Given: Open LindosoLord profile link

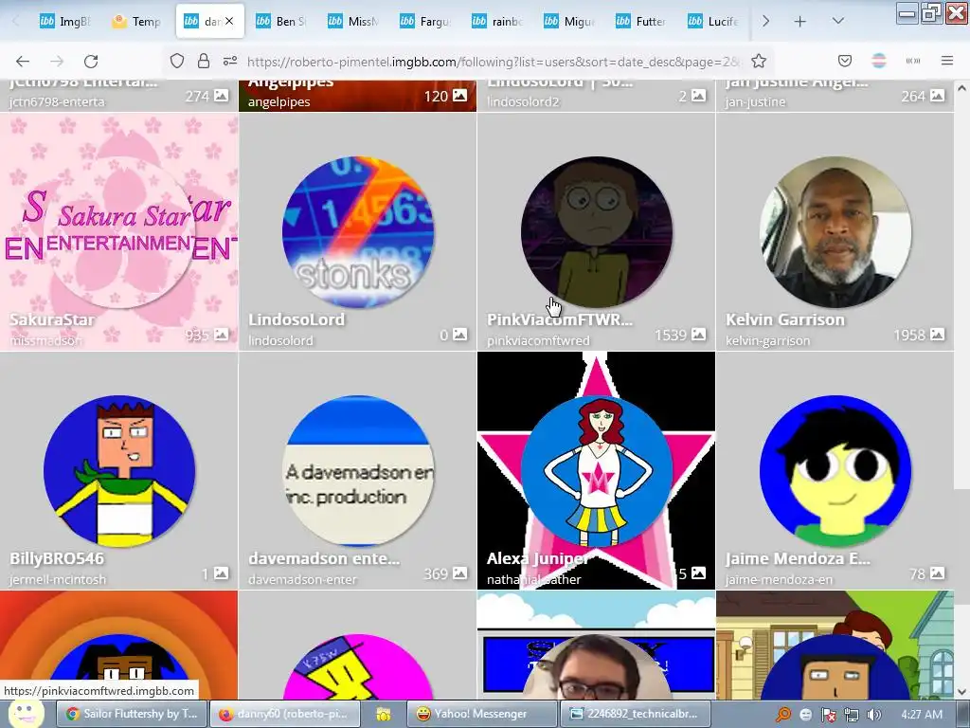Looking at the screenshot, I should [x=296, y=320].
